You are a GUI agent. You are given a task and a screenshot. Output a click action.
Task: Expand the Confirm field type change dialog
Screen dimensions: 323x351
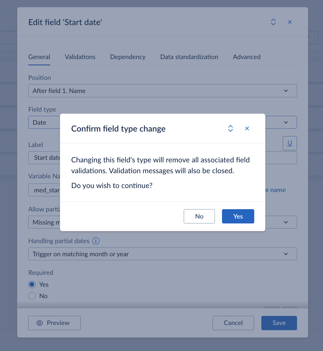(231, 128)
